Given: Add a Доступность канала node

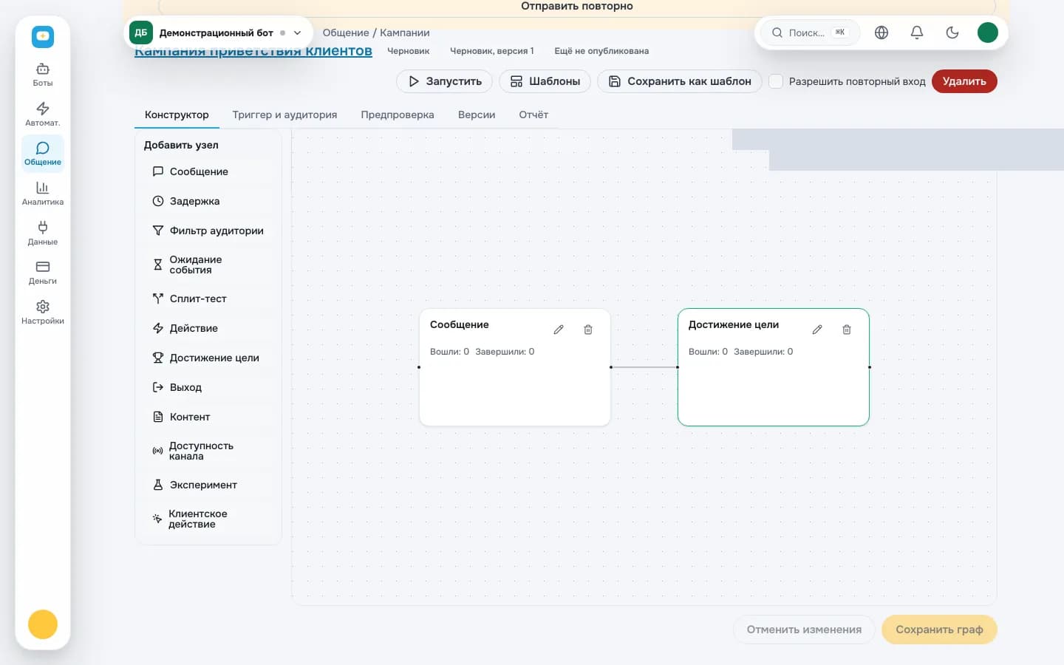Looking at the screenshot, I should (208, 451).
